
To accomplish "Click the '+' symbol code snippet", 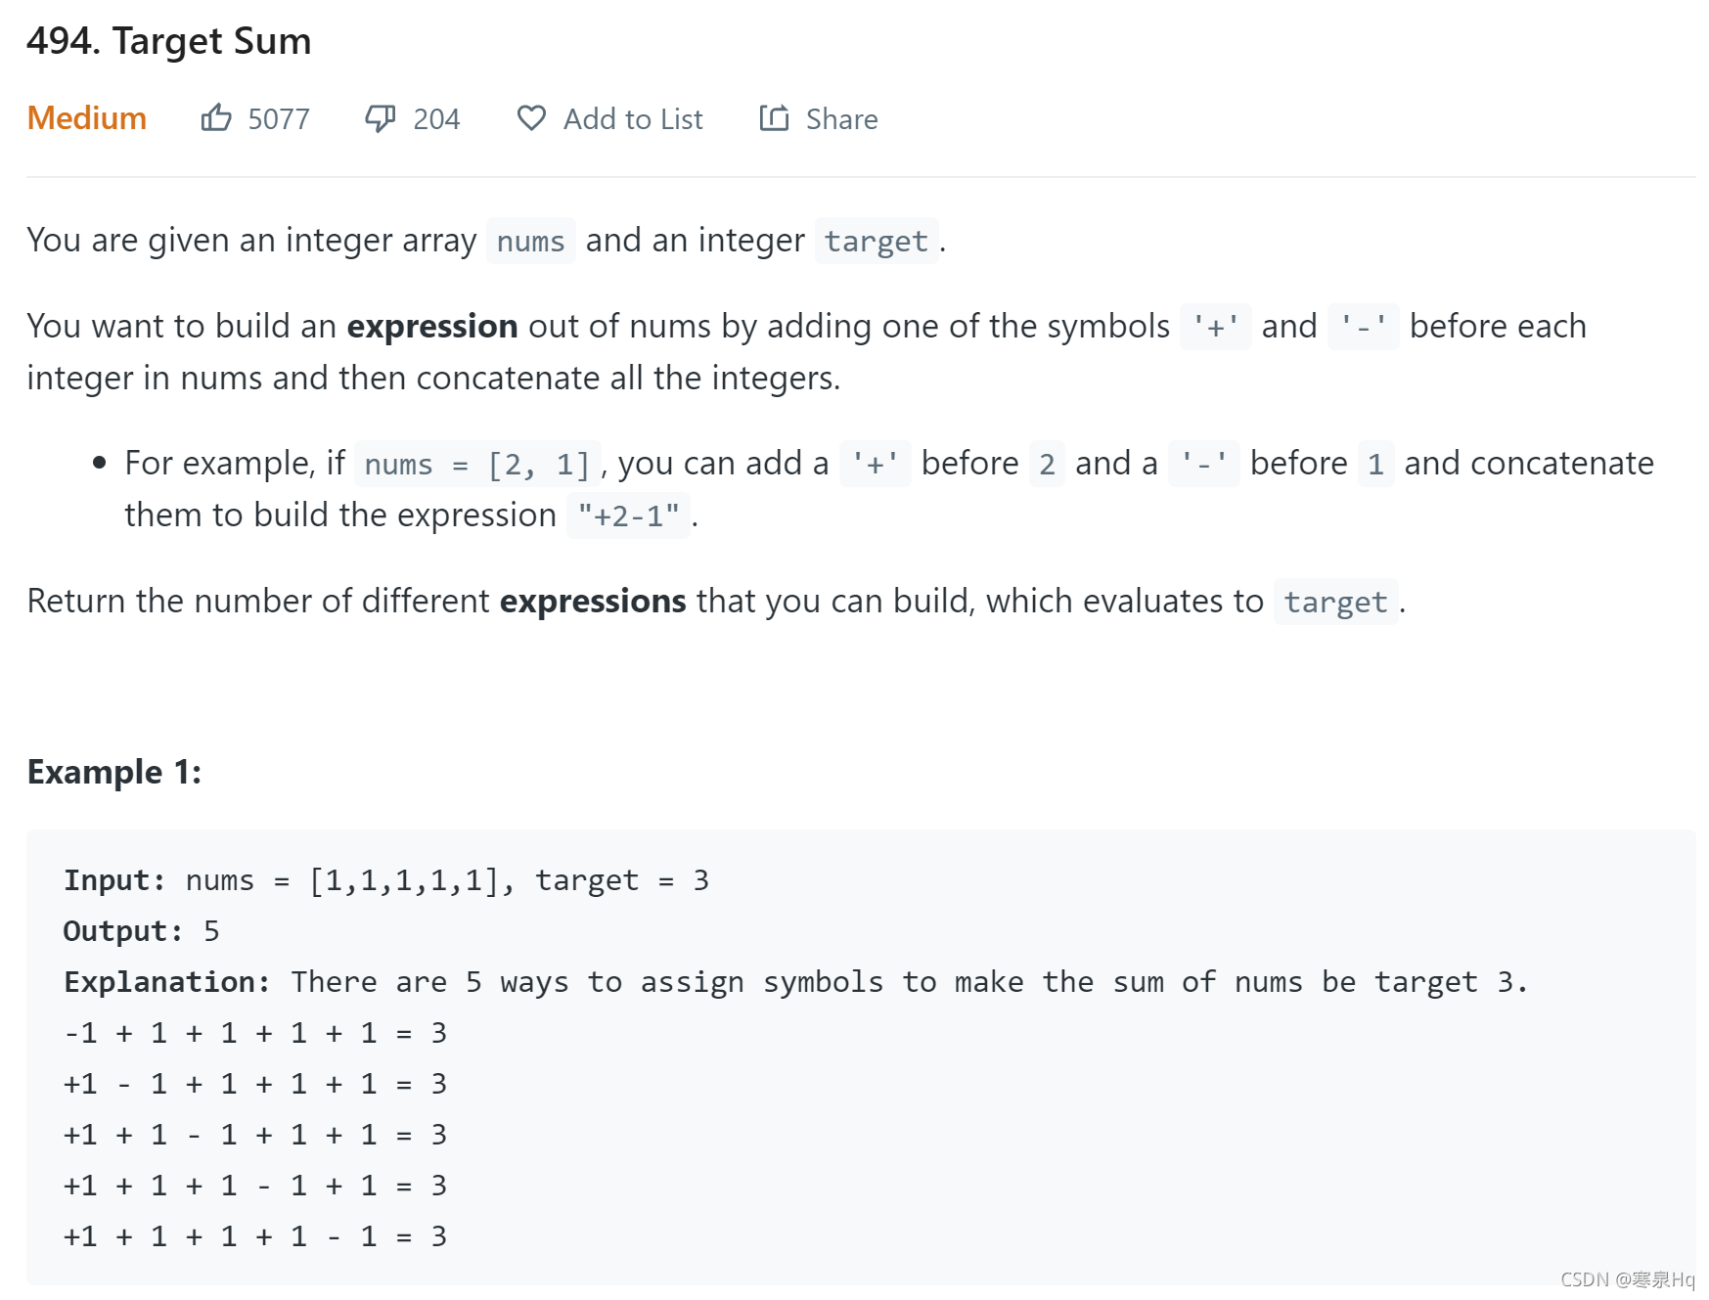I will point(1215,327).
